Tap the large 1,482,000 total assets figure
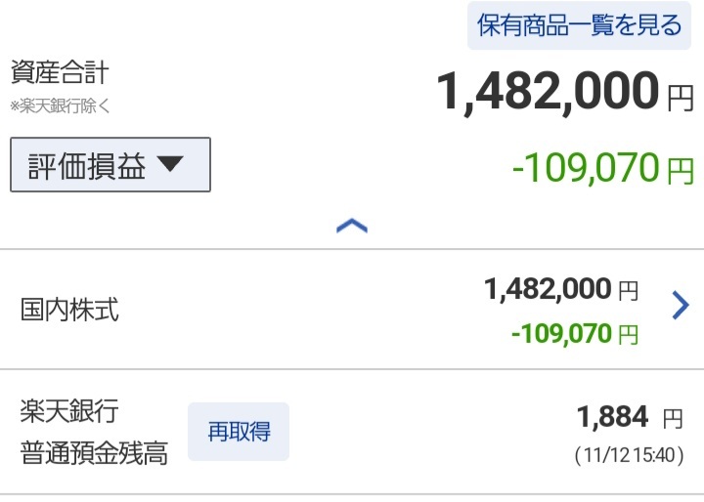 tap(547, 93)
